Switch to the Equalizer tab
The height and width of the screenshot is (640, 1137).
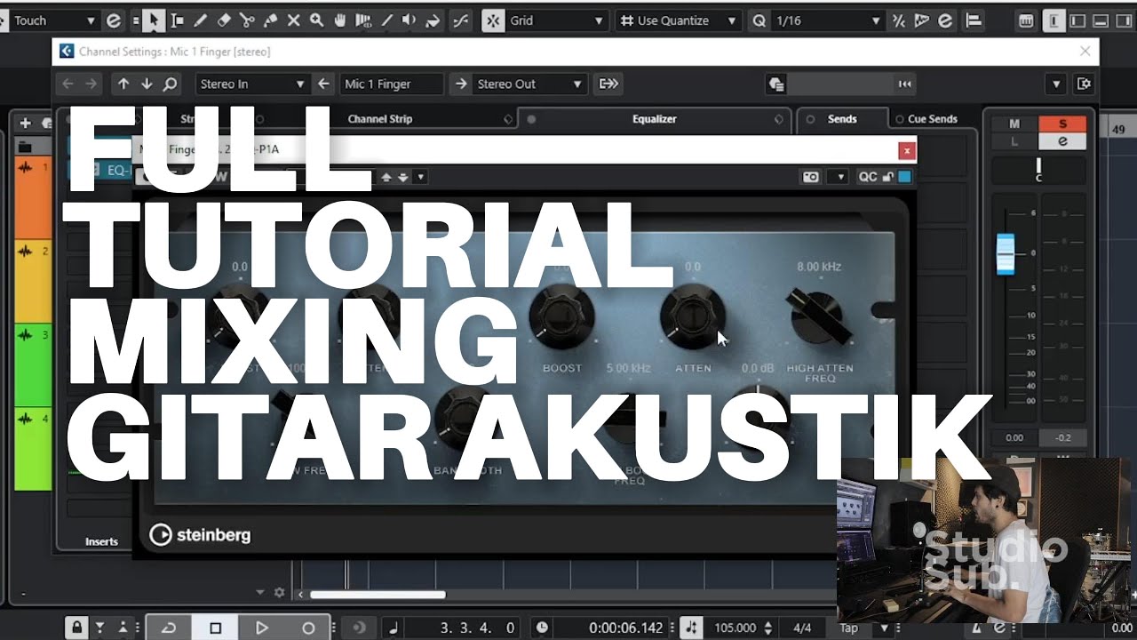pyautogui.click(x=655, y=119)
